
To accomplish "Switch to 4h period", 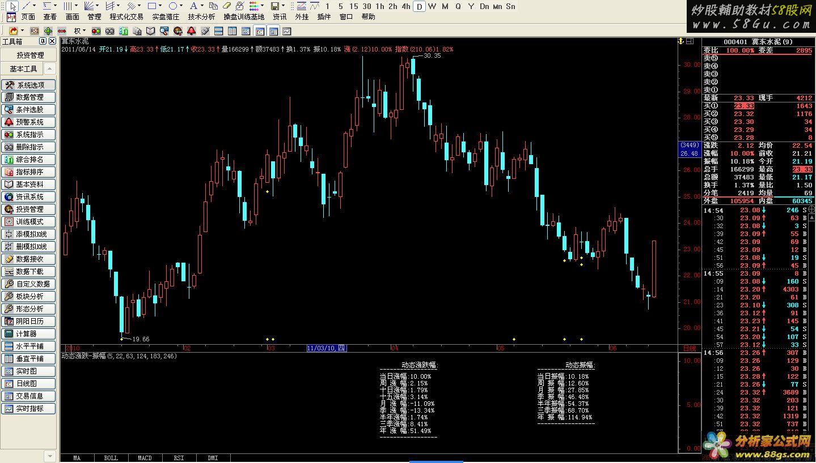I will (x=406, y=6).
